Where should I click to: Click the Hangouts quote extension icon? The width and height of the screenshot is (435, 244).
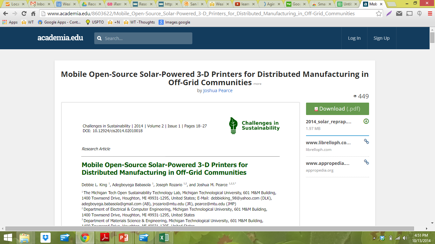pyautogui.click(x=419, y=14)
